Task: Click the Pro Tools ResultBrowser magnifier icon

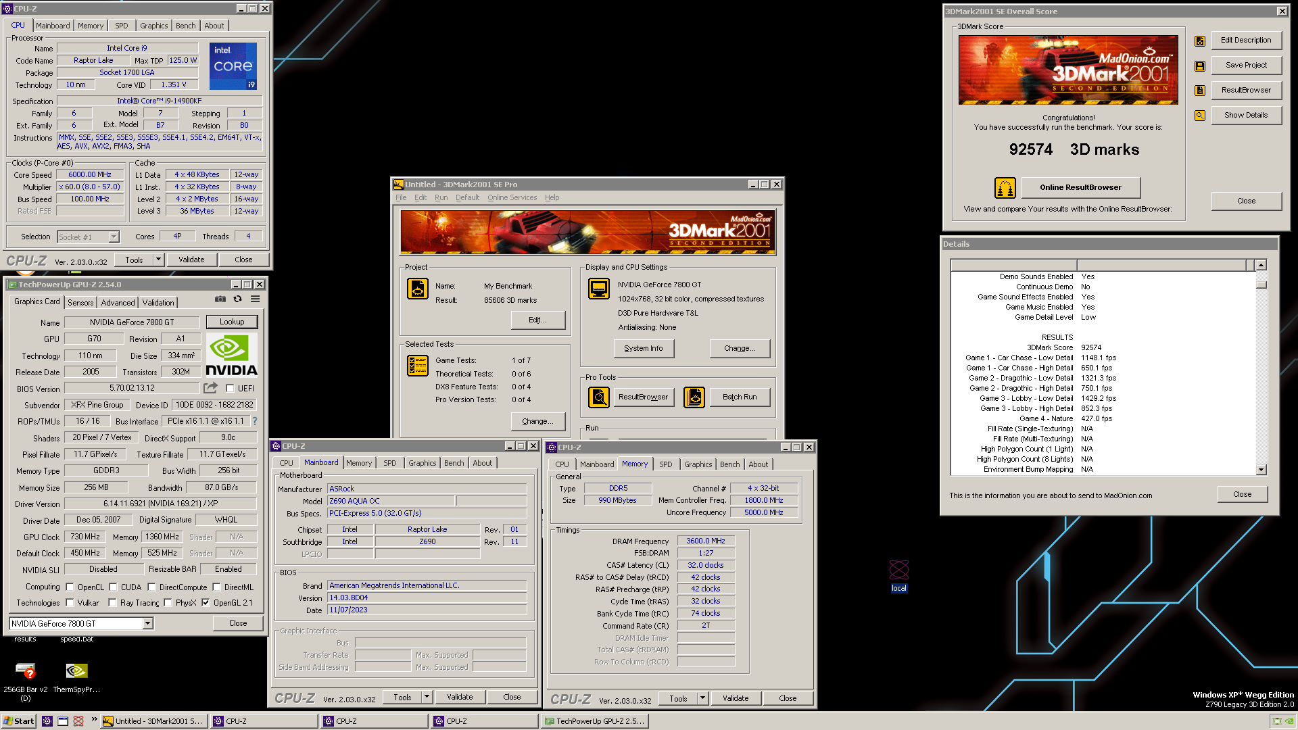Action: [599, 397]
